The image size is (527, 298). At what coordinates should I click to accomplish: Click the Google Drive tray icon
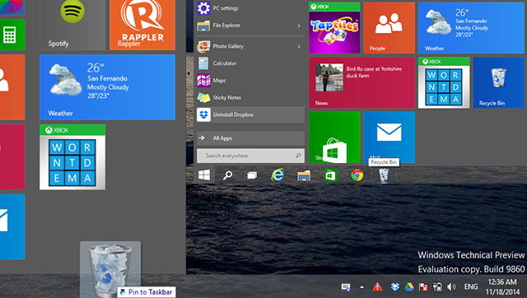[x=409, y=287]
